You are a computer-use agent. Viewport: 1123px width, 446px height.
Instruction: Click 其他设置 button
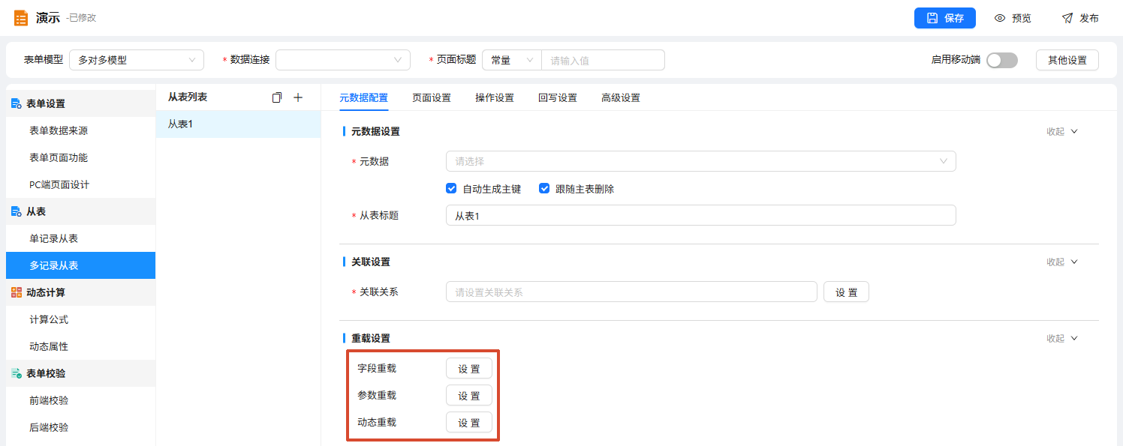click(x=1067, y=60)
